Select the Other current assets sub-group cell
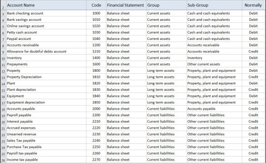This screenshot has height=163, width=266. pos(214,64)
